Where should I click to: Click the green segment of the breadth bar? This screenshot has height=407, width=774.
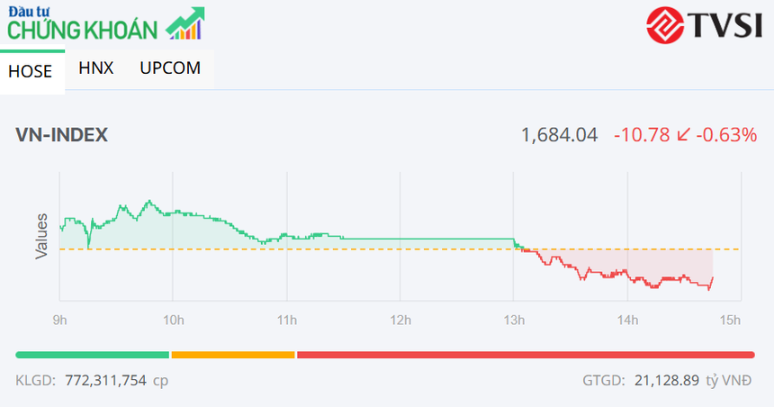point(92,355)
